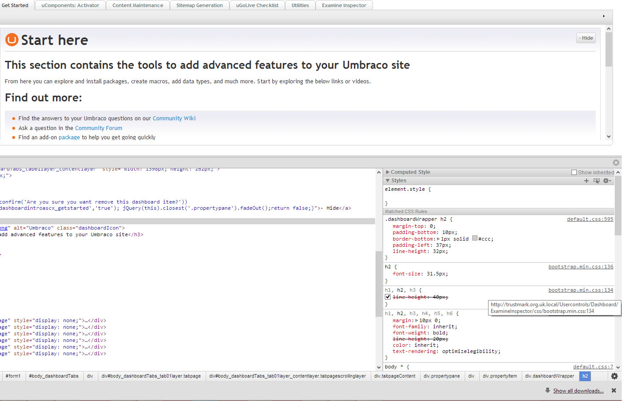Screen dimensions: 624x401
Task: Open the Sitemap Generation tab
Action: [x=199, y=5]
